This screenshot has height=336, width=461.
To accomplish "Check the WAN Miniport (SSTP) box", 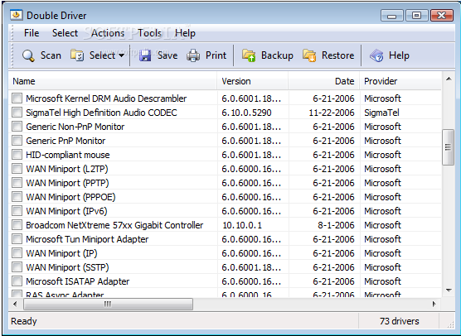I will 17,267.
